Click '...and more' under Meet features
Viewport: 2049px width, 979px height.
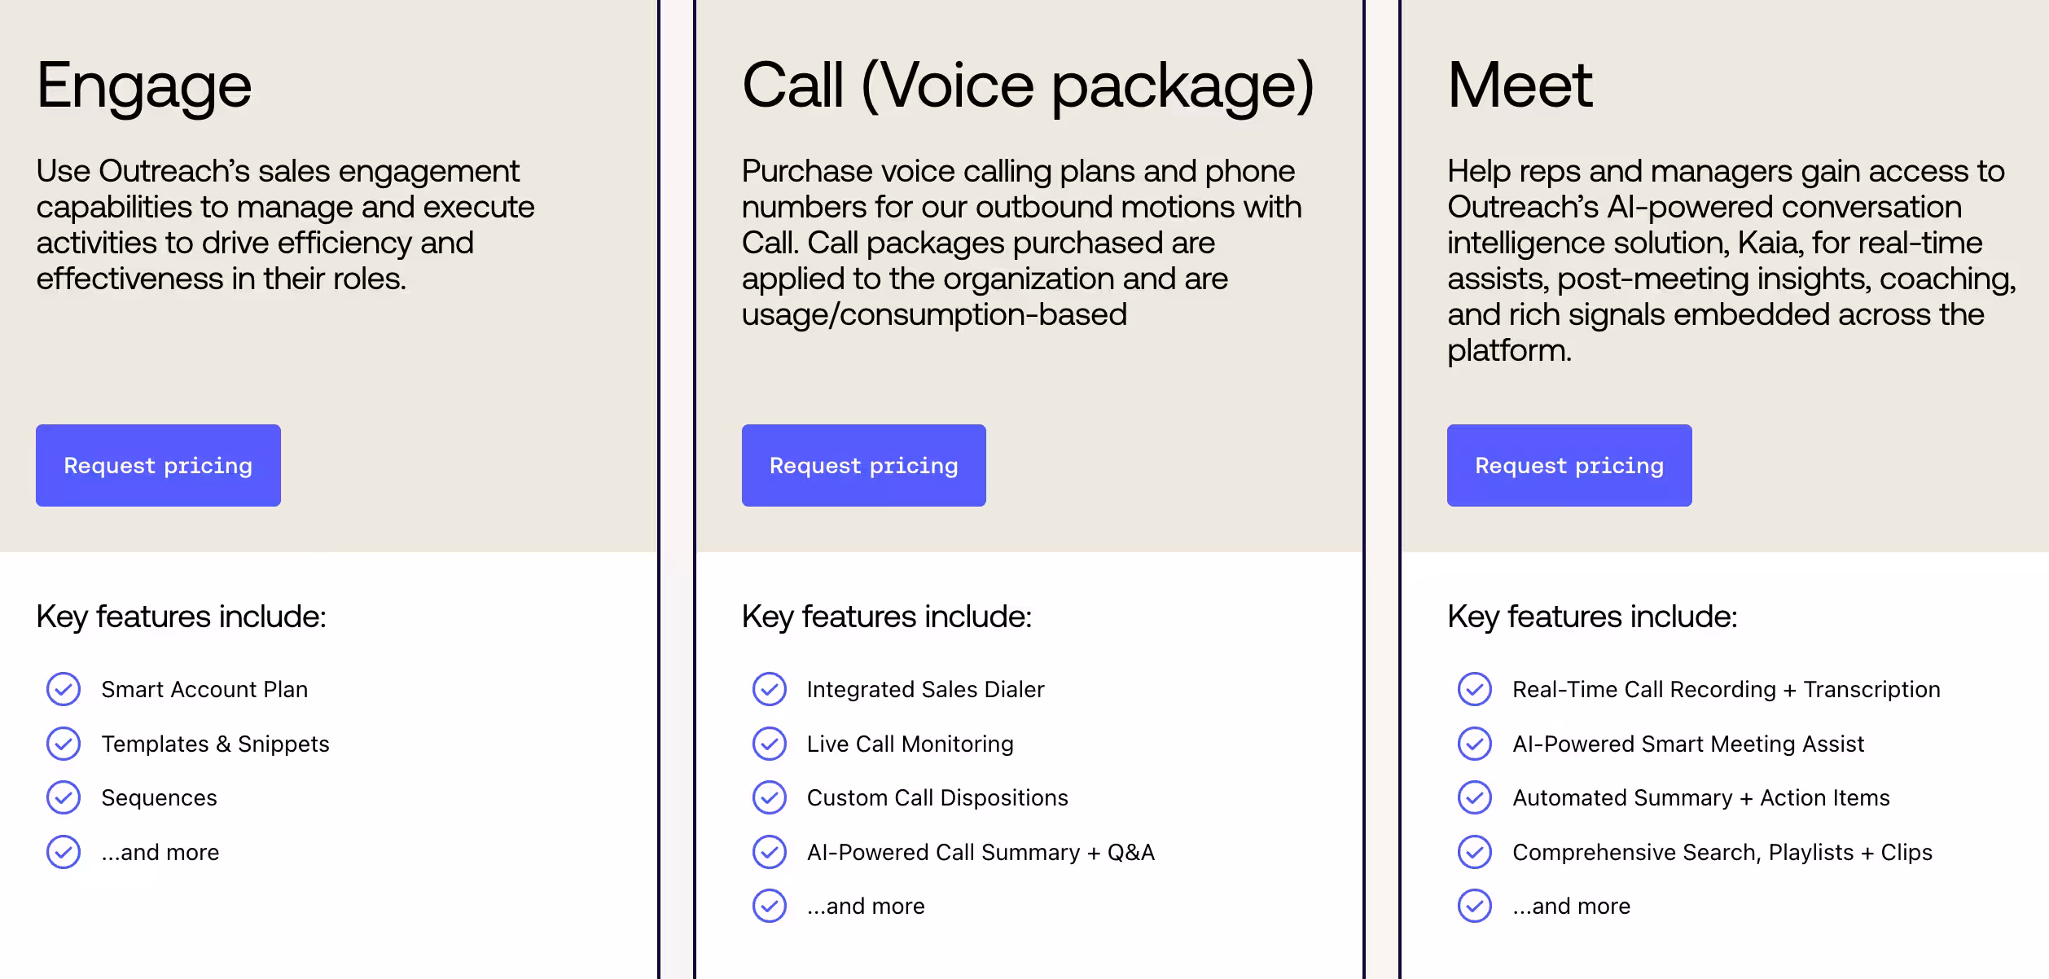click(1572, 906)
